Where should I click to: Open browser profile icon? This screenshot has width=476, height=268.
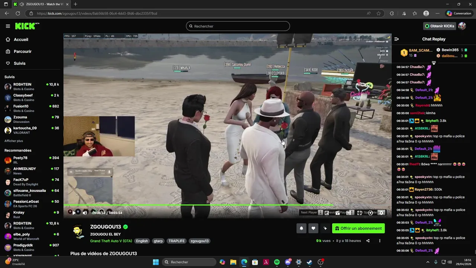(x=426, y=13)
